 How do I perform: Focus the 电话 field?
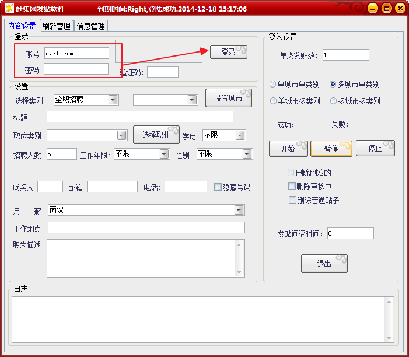(x=186, y=187)
